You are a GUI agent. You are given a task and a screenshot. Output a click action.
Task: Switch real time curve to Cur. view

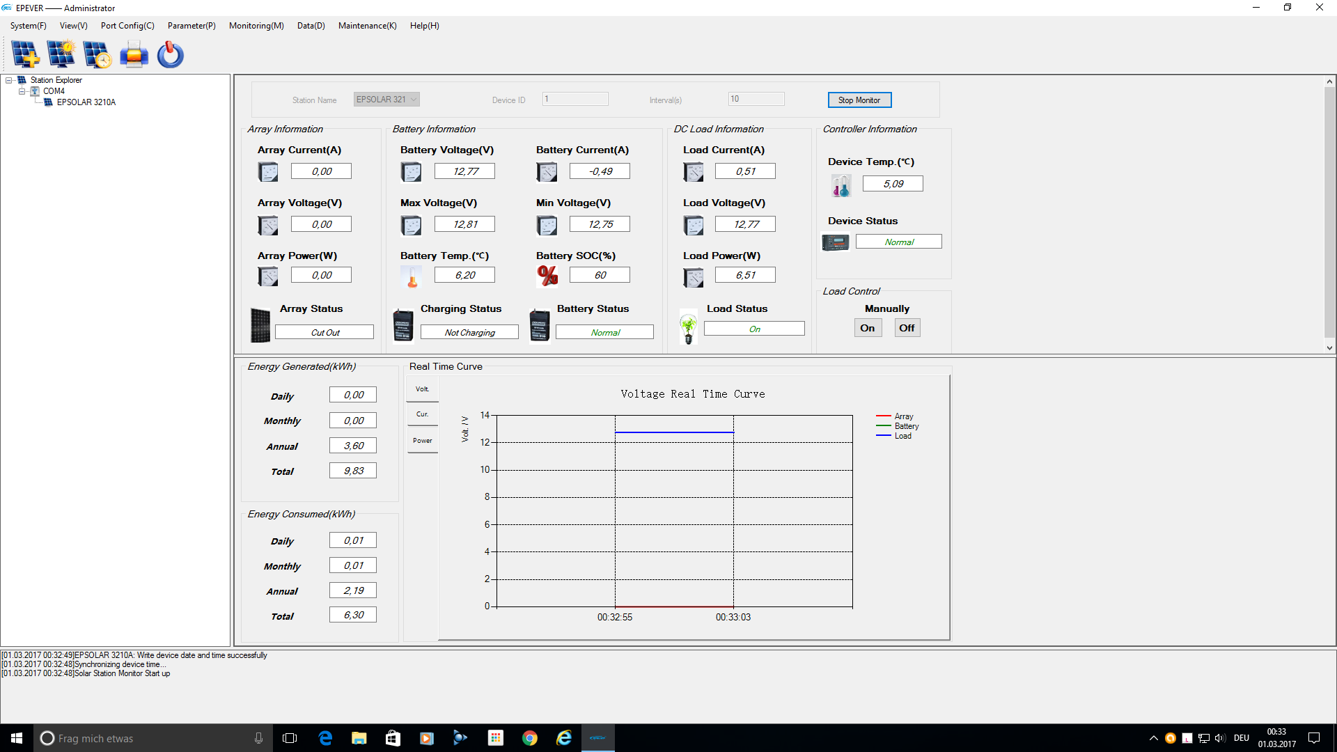(422, 414)
